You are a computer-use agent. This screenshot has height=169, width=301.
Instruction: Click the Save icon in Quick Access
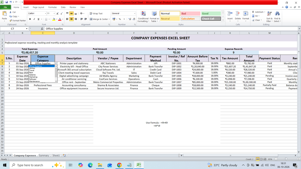tap(6, 2)
